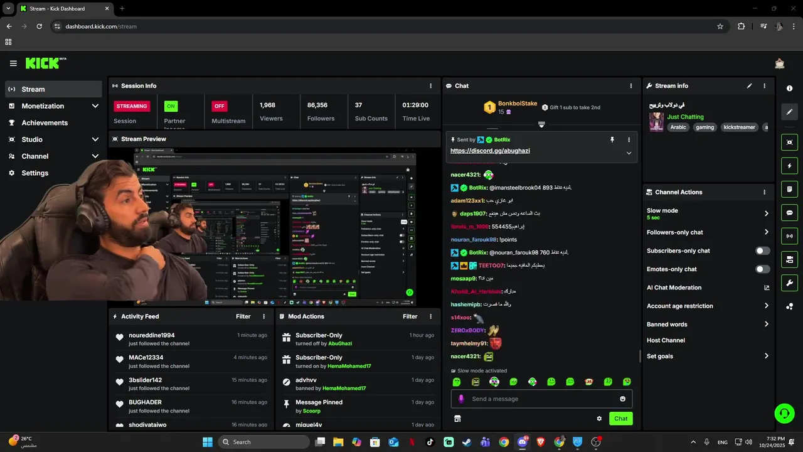Image resolution: width=803 pixels, height=452 pixels.
Task: Open the user profile avatar menu
Action: tap(780, 63)
